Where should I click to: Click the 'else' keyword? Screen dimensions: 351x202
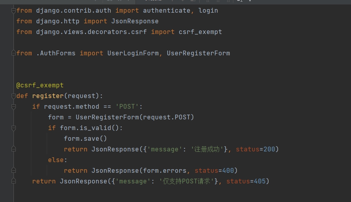click(x=56, y=160)
